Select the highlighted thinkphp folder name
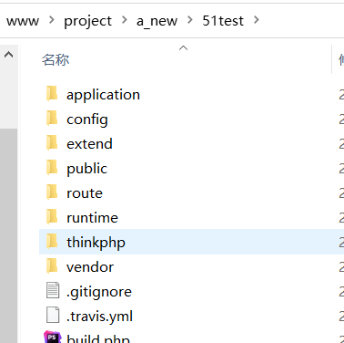 (96, 243)
